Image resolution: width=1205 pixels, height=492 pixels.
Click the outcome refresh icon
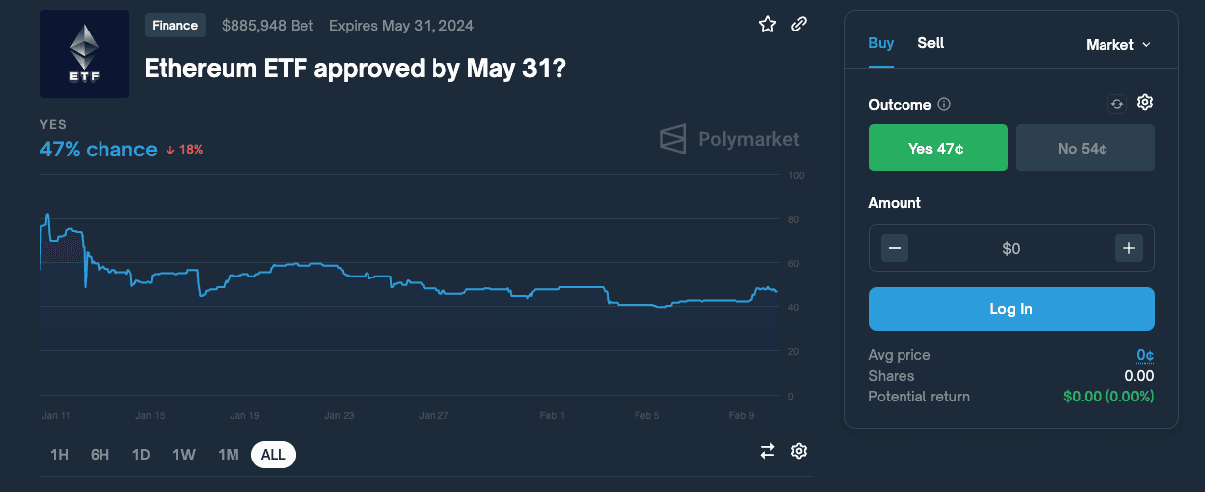[x=1116, y=104]
